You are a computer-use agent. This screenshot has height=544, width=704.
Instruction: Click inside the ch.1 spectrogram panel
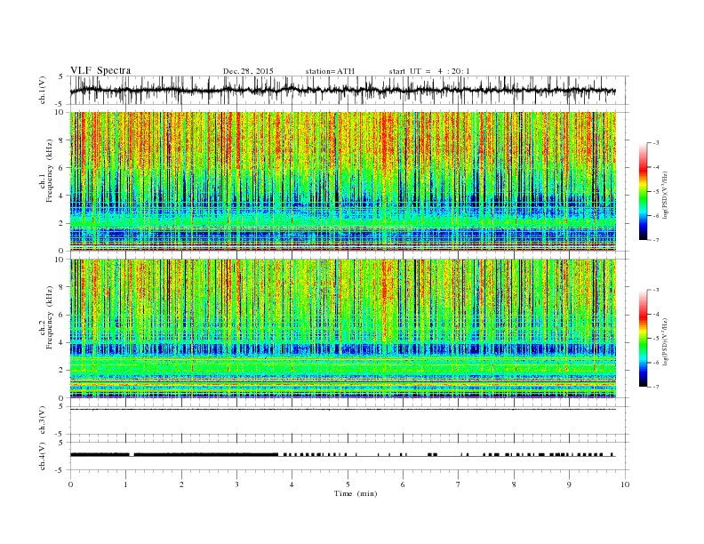(x=342, y=181)
